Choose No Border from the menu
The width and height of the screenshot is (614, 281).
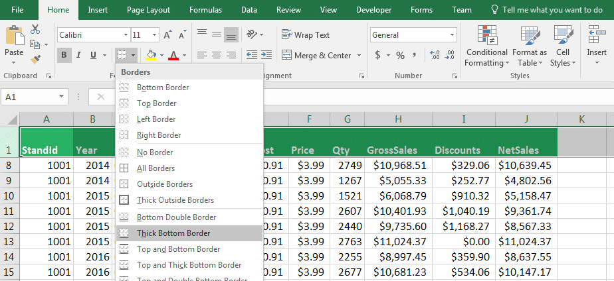189,152
